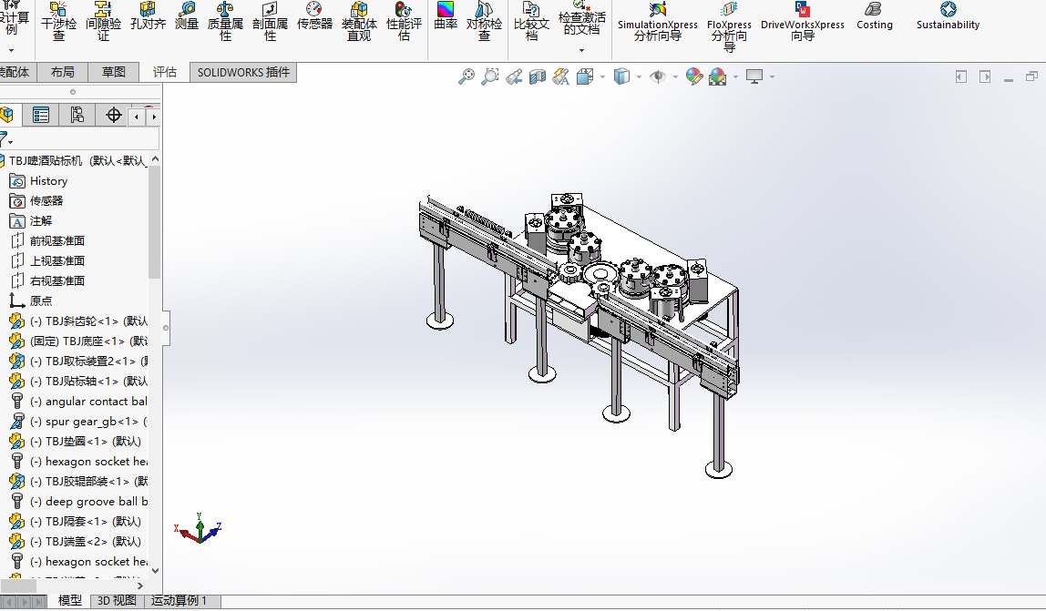This screenshot has height=611, width=1046.
Task: Open Assembly Visualization (装配体直观)
Action: 359,21
